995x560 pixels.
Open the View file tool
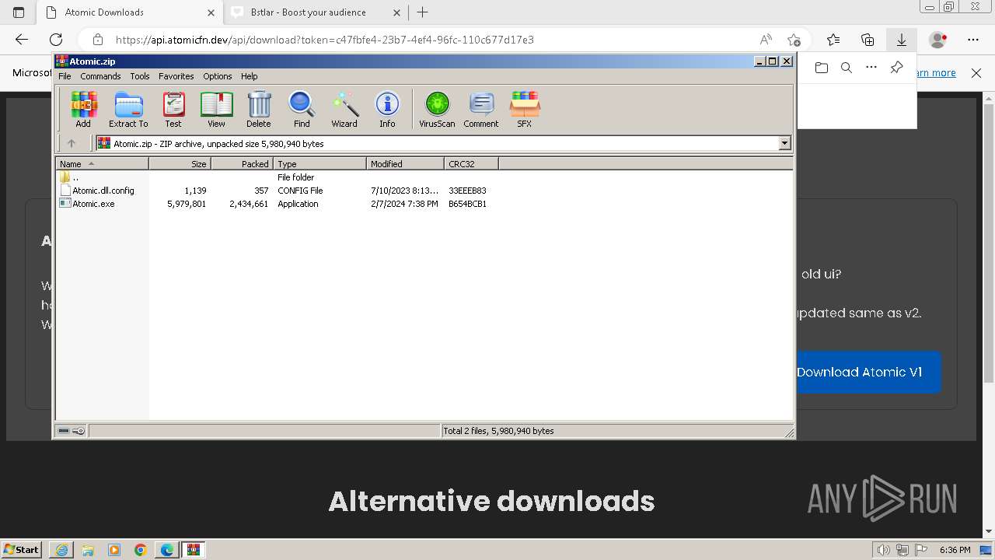tap(216, 109)
